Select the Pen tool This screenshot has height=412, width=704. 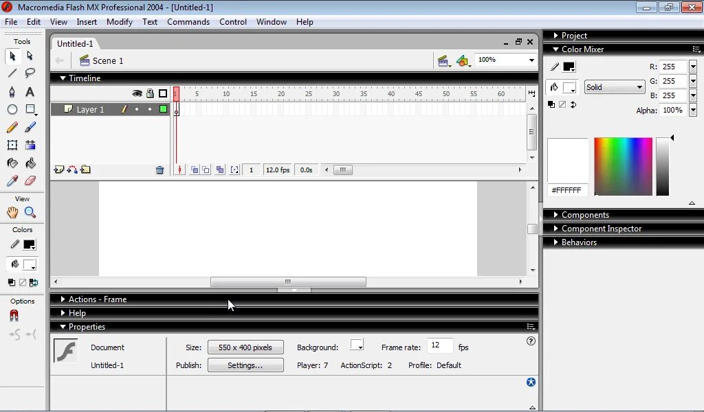12,92
